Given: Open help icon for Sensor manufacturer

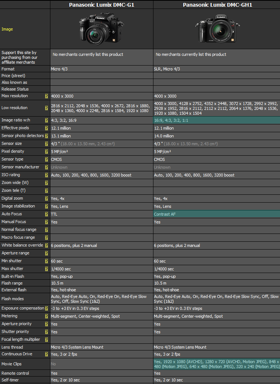Looking at the screenshot, I should click(46, 167).
